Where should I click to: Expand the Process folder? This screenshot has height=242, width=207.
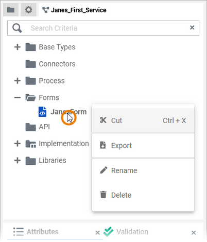[18, 81]
